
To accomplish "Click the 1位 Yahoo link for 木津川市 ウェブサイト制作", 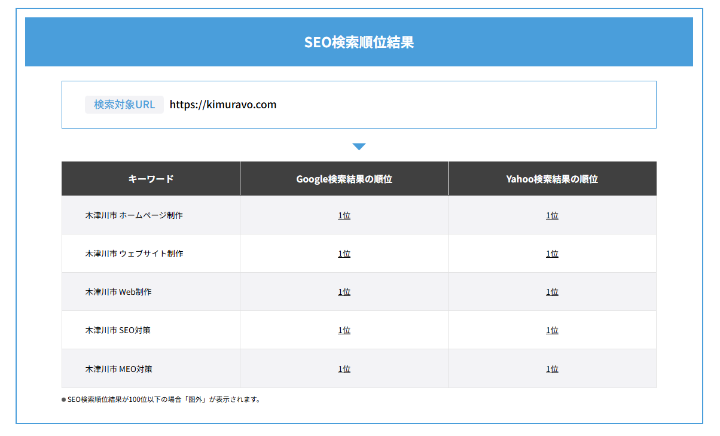I will pyautogui.click(x=551, y=253).
